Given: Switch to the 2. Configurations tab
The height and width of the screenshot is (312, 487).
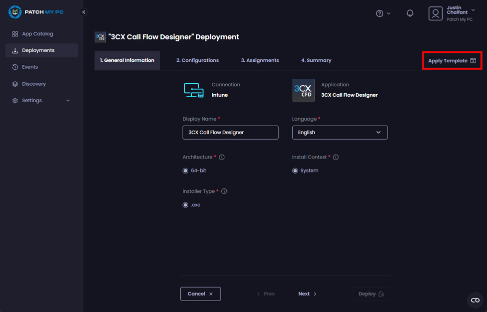Looking at the screenshot, I should pyautogui.click(x=197, y=60).
